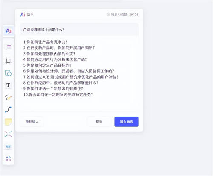
Task: Click the question field 产品经理面试十问是什么
Action: pos(79,29)
